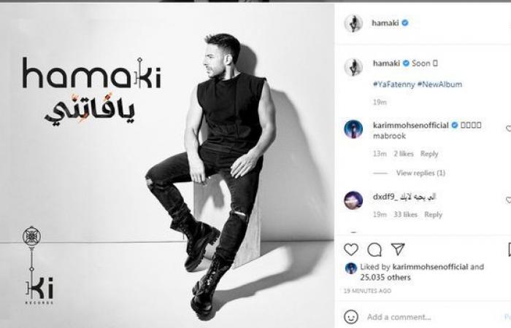Reply to the dxdf9_ comment
This screenshot has height=328, width=511.
pos(433,214)
